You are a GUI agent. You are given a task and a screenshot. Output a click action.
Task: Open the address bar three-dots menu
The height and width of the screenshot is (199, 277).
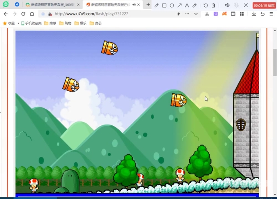[187, 14]
